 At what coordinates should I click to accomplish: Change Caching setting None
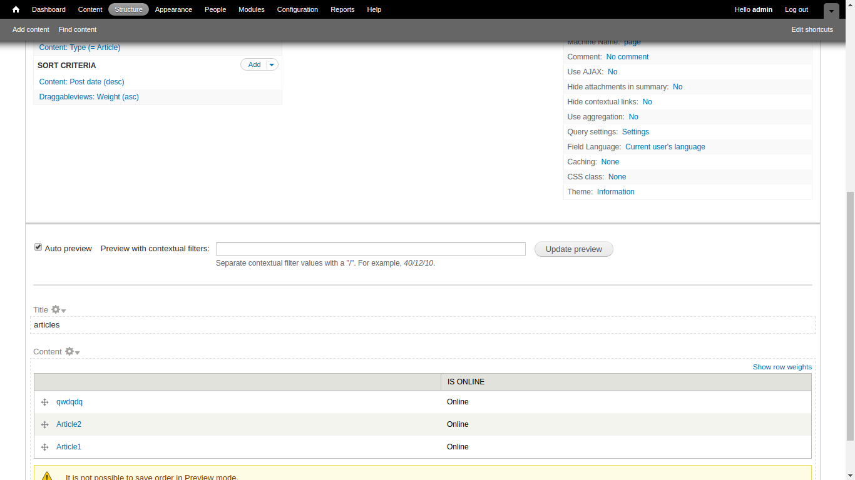pos(610,162)
